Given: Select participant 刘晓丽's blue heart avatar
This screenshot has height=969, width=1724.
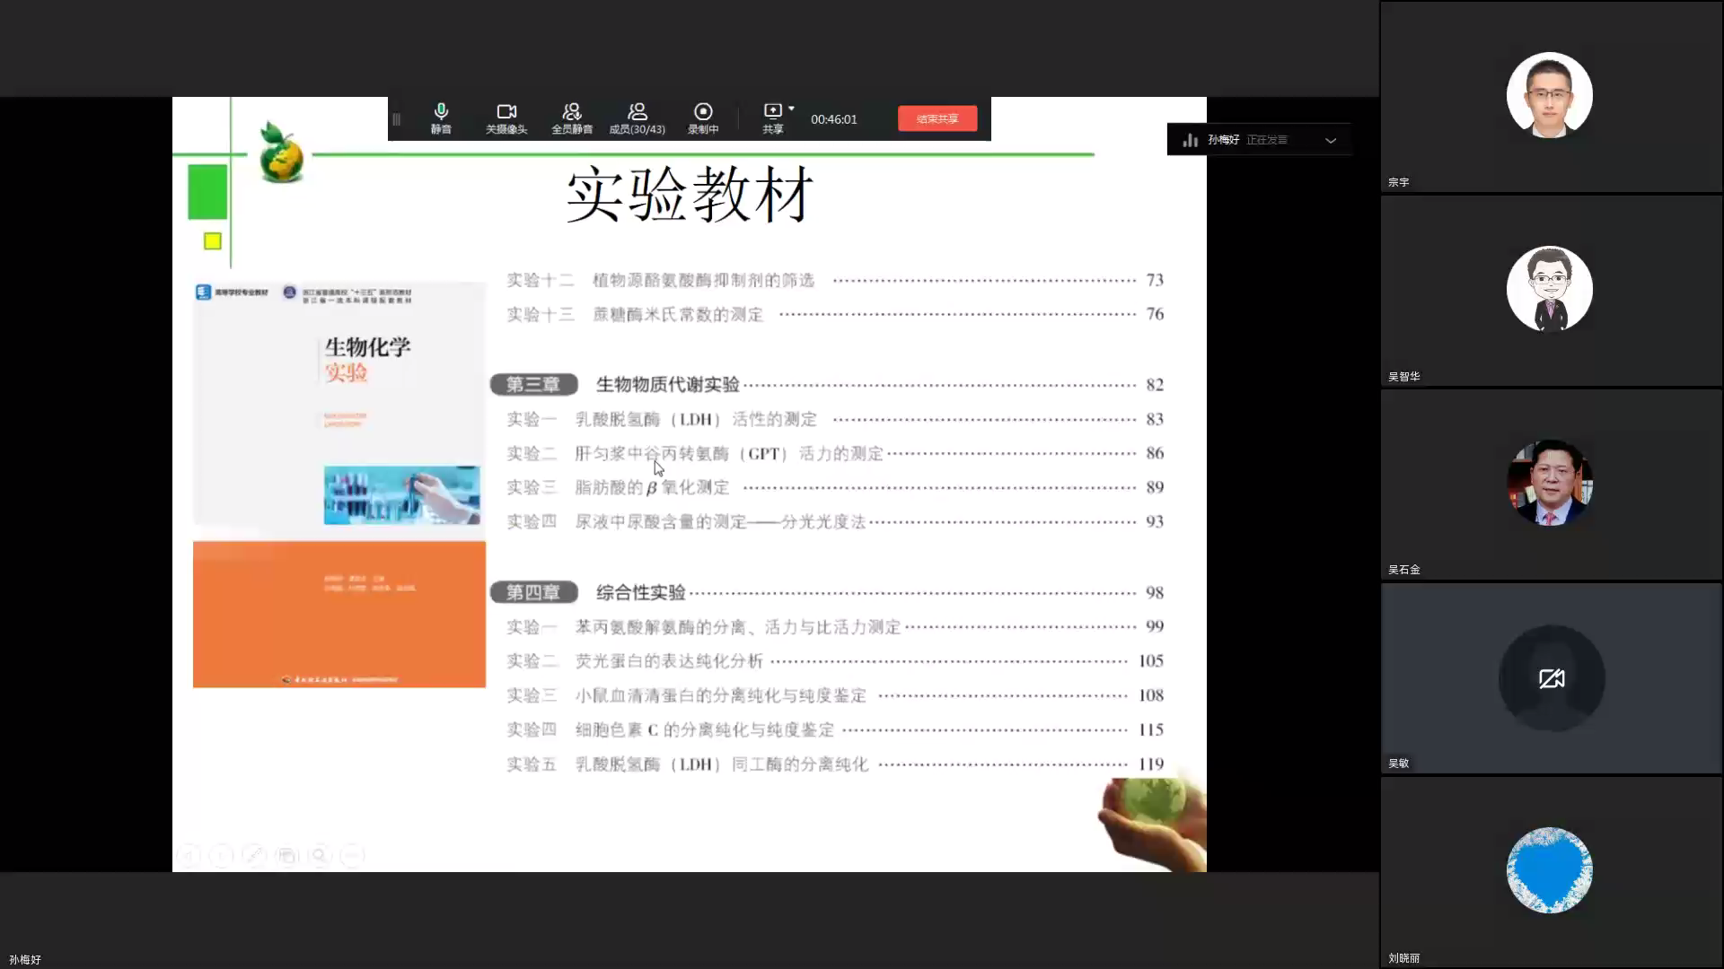Looking at the screenshot, I should (1550, 870).
